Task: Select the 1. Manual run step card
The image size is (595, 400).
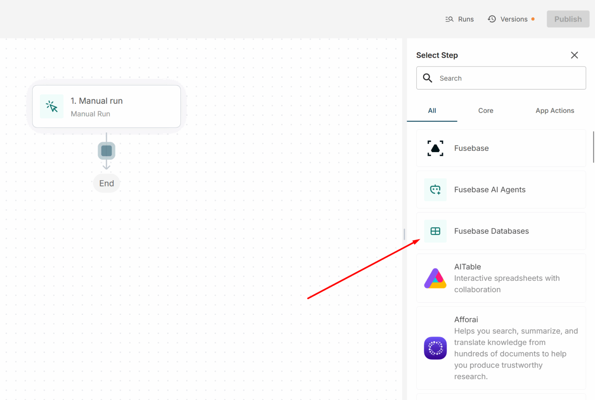Action: click(107, 106)
